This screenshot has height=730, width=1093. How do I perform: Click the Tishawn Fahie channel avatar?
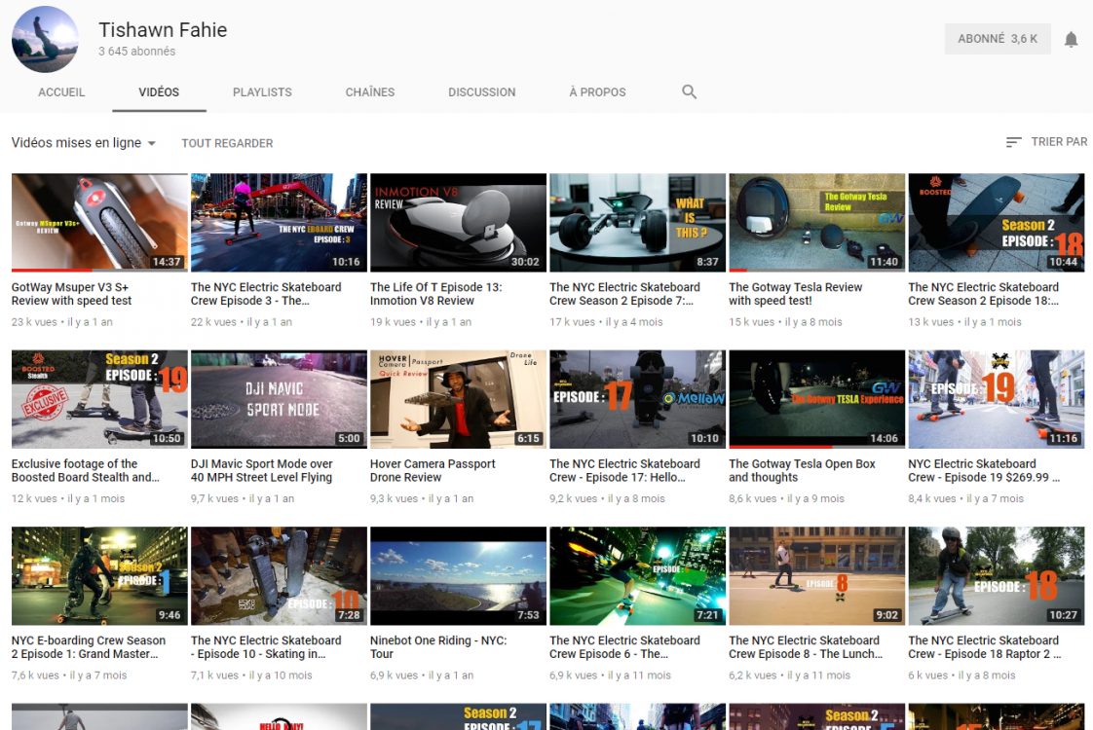(x=46, y=40)
